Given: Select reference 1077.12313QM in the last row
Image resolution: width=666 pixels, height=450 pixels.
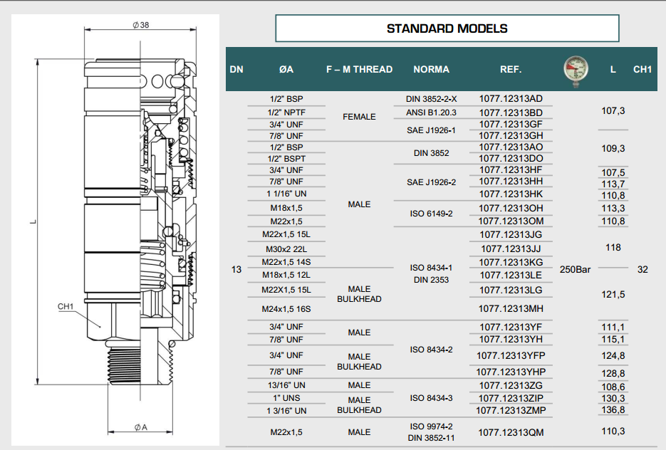Looking at the screenshot, I should pos(510,432).
